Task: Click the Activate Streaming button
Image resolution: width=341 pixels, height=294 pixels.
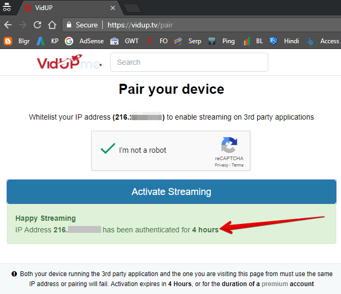Action: tap(171, 192)
